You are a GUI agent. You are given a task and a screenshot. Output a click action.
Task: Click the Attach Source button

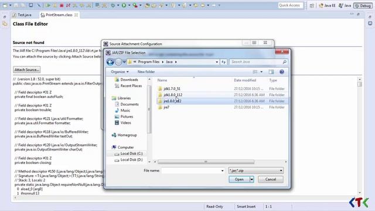click(x=26, y=70)
